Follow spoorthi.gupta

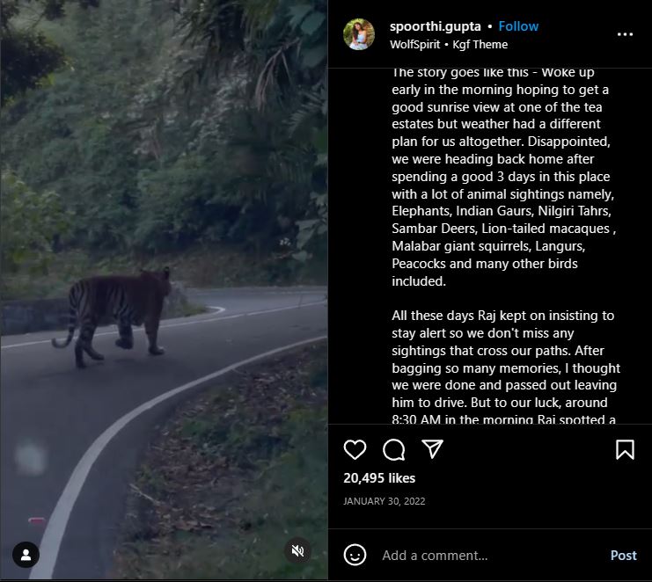(x=518, y=26)
